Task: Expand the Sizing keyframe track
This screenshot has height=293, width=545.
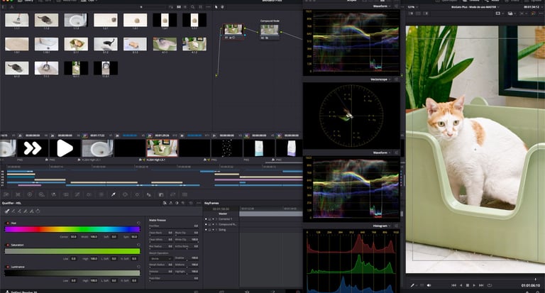Action: [216, 230]
